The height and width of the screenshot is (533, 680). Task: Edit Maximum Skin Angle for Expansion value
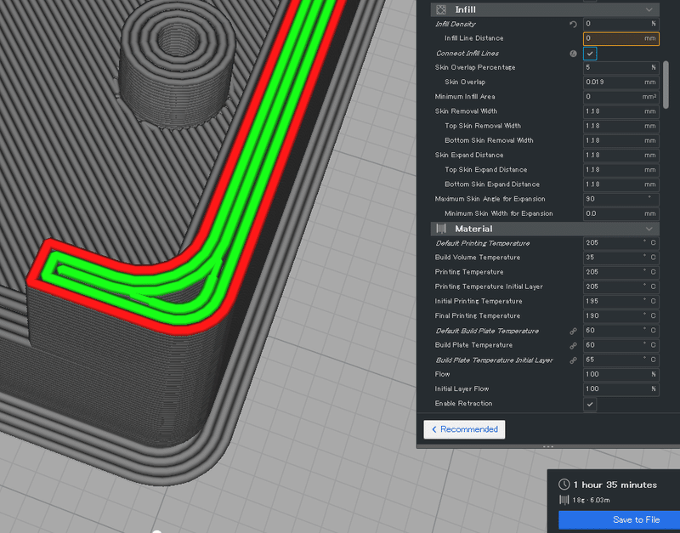pyautogui.click(x=621, y=199)
